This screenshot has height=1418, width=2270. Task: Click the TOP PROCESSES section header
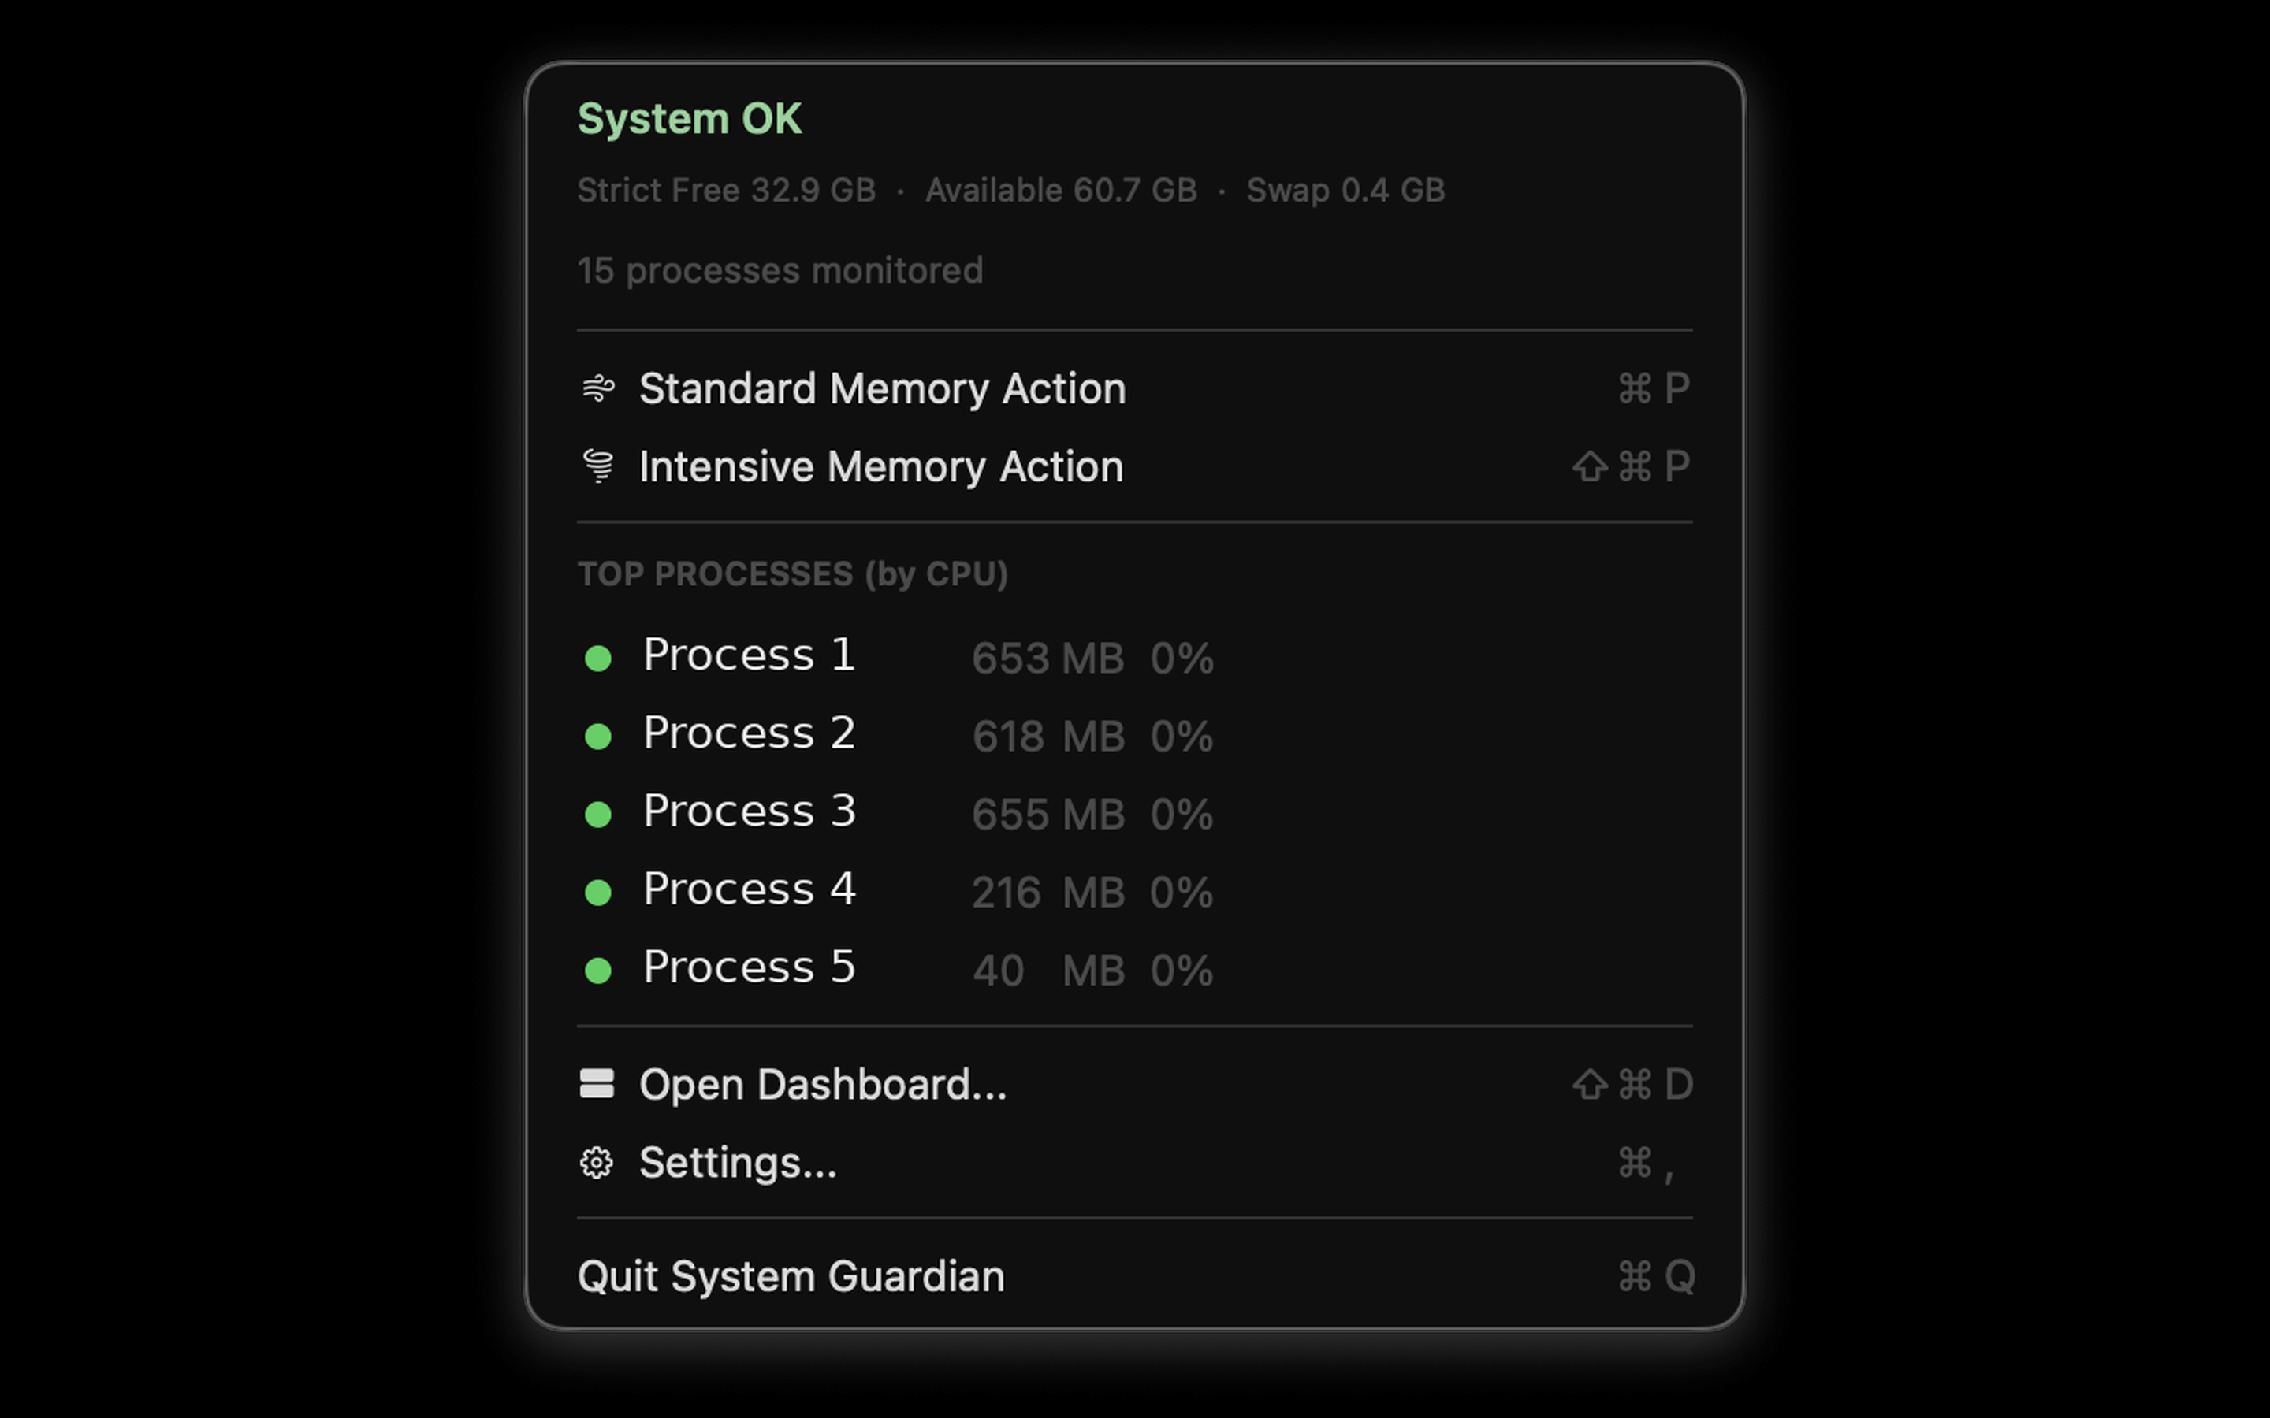[794, 574]
